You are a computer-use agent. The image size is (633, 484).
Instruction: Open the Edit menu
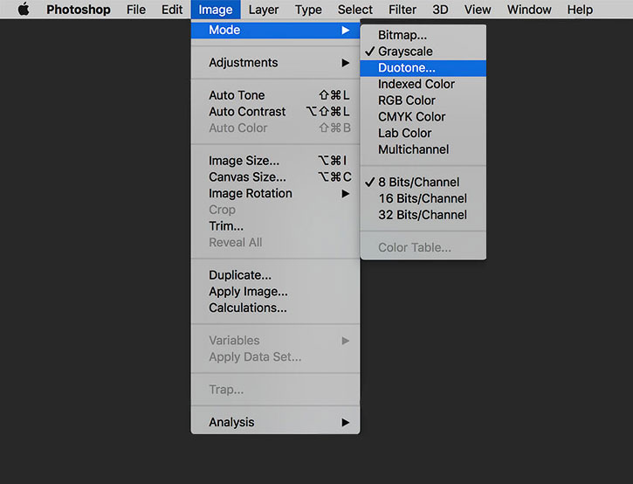click(x=172, y=10)
